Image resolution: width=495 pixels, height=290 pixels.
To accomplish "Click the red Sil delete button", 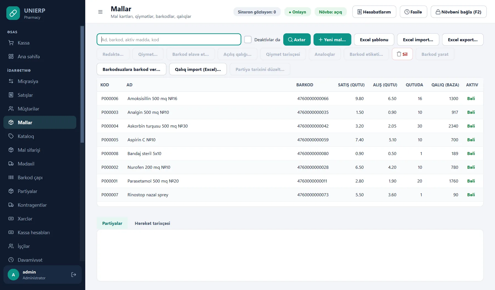I will coord(402,54).
